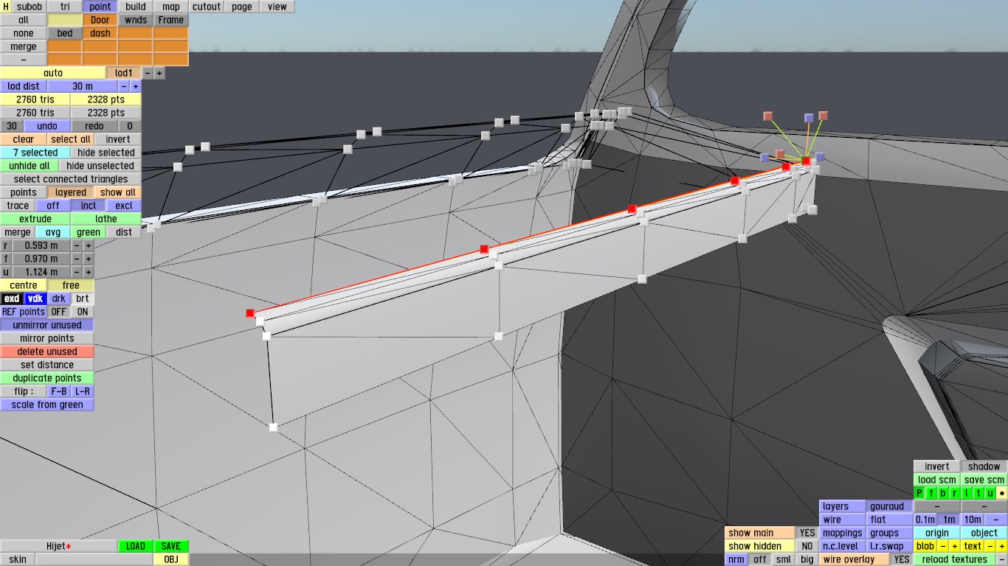Click select connected triangles
The width and height of the screenshot is (1008, 566).
tap(71, 179)
